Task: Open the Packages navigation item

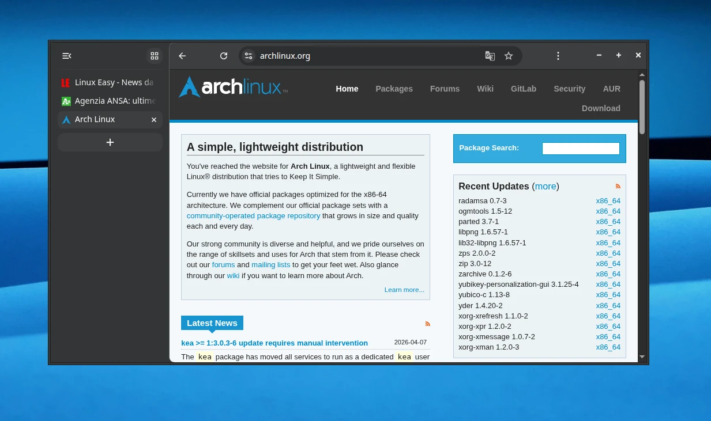Action: pyautogui.click(x=394, y=89)
